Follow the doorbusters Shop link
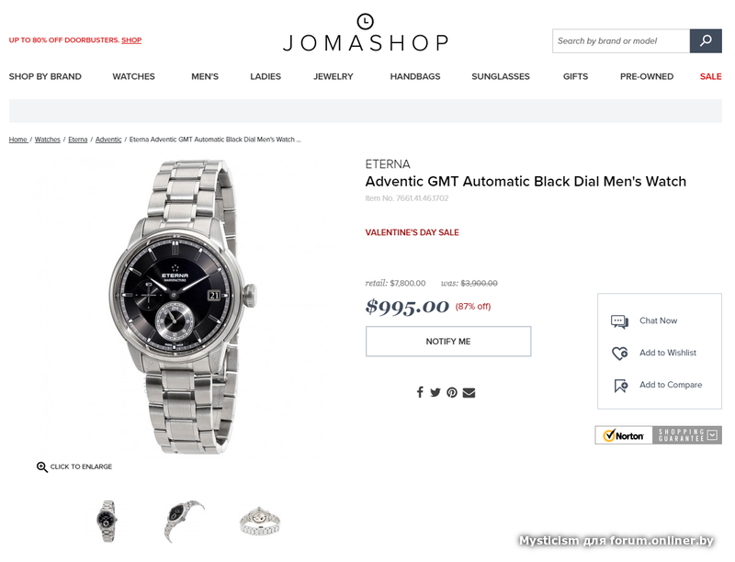This screenshot has width=735, height=562. 131,40
